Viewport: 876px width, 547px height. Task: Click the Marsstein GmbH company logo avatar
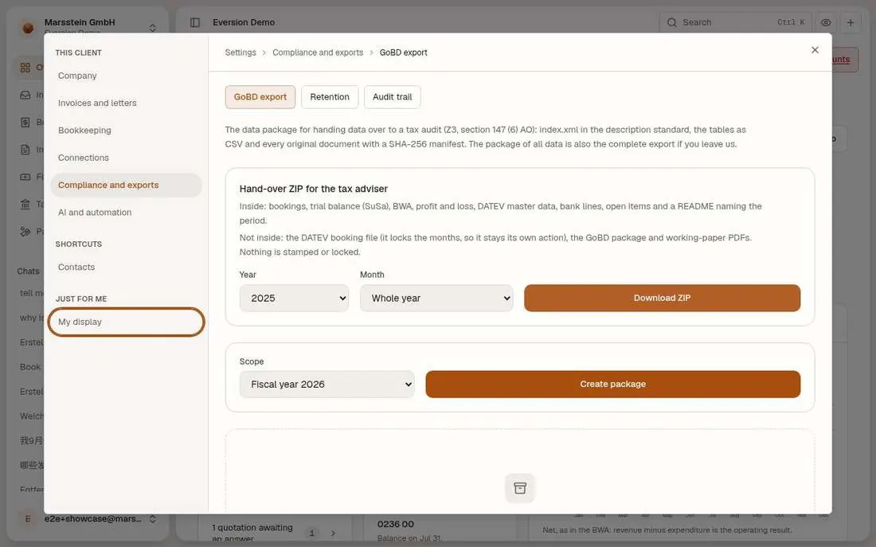[28, 27]
